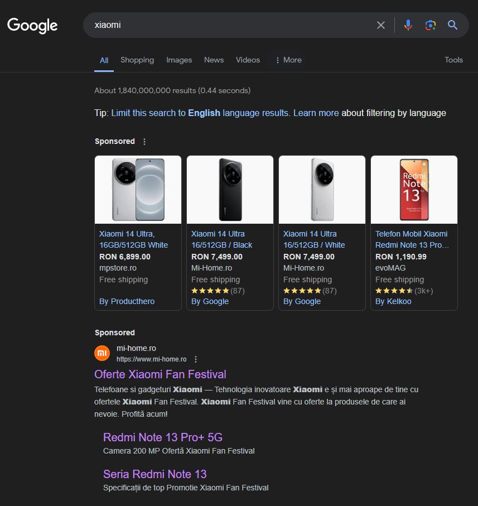Image resolution: width=478 pixels, height=506 pixels.
Task: Switch to the Images tab
Action: (x=179, y=60)
